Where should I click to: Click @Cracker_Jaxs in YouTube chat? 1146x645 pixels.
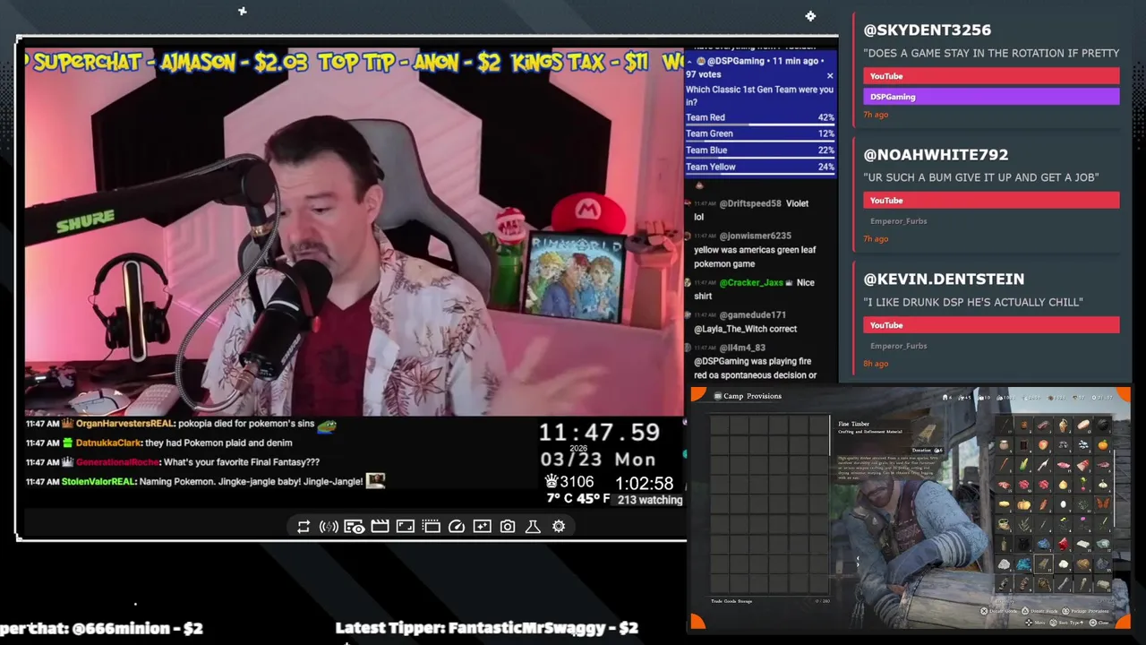pyautogui.click(x=751, y=283)
